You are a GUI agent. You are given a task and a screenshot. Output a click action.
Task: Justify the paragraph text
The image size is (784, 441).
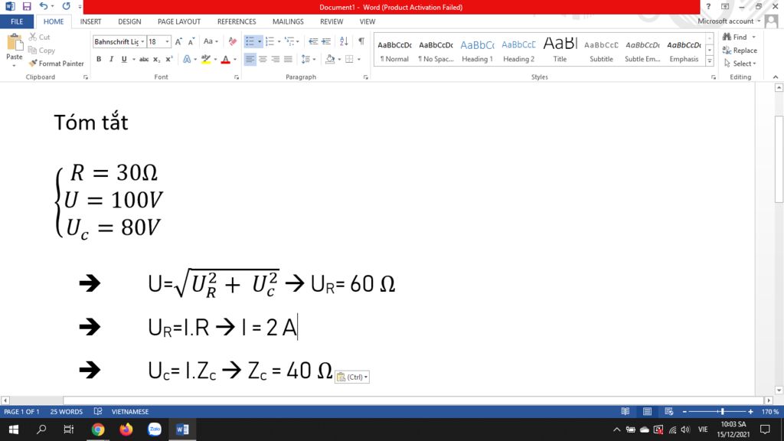pyautogui.click(x=288, y=59)
